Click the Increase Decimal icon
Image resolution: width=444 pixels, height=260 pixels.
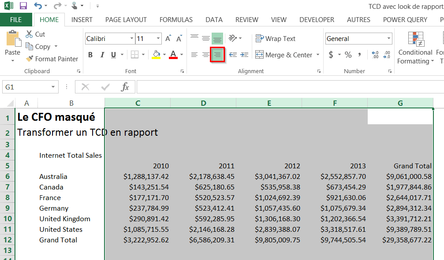375,55
